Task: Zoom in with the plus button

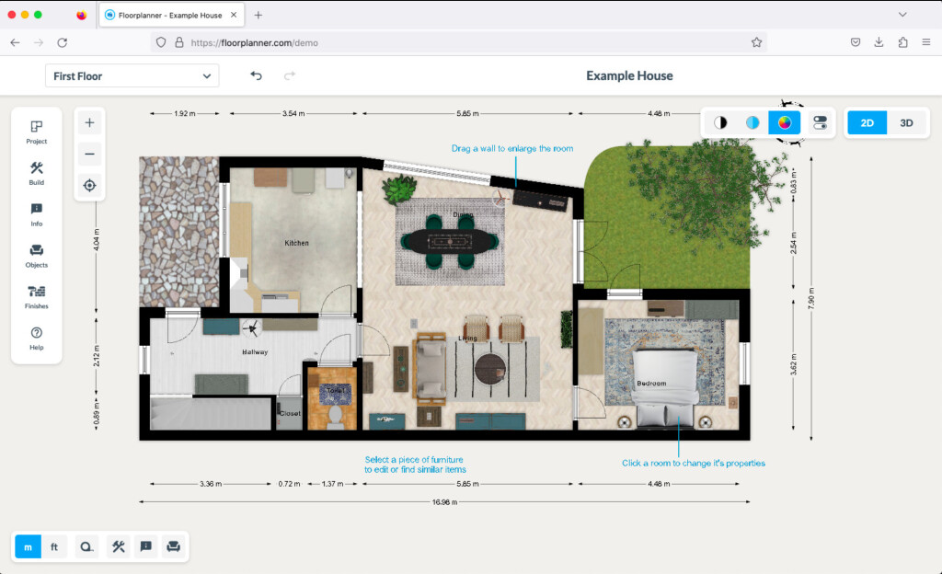Action: (89, 123)
